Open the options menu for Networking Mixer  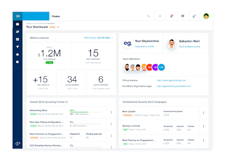111,113
